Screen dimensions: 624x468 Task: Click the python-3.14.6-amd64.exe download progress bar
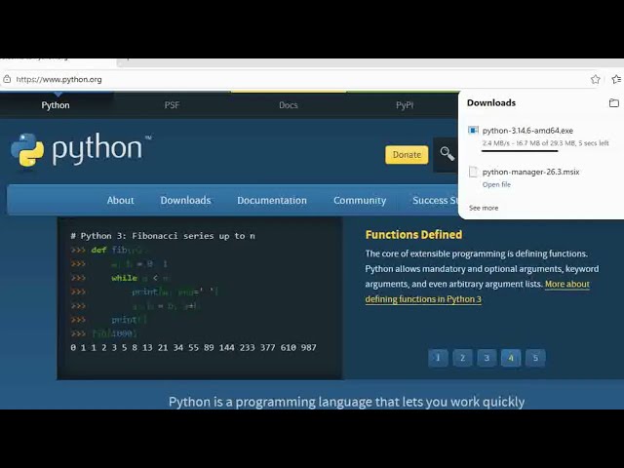click(x=520, y=151)
